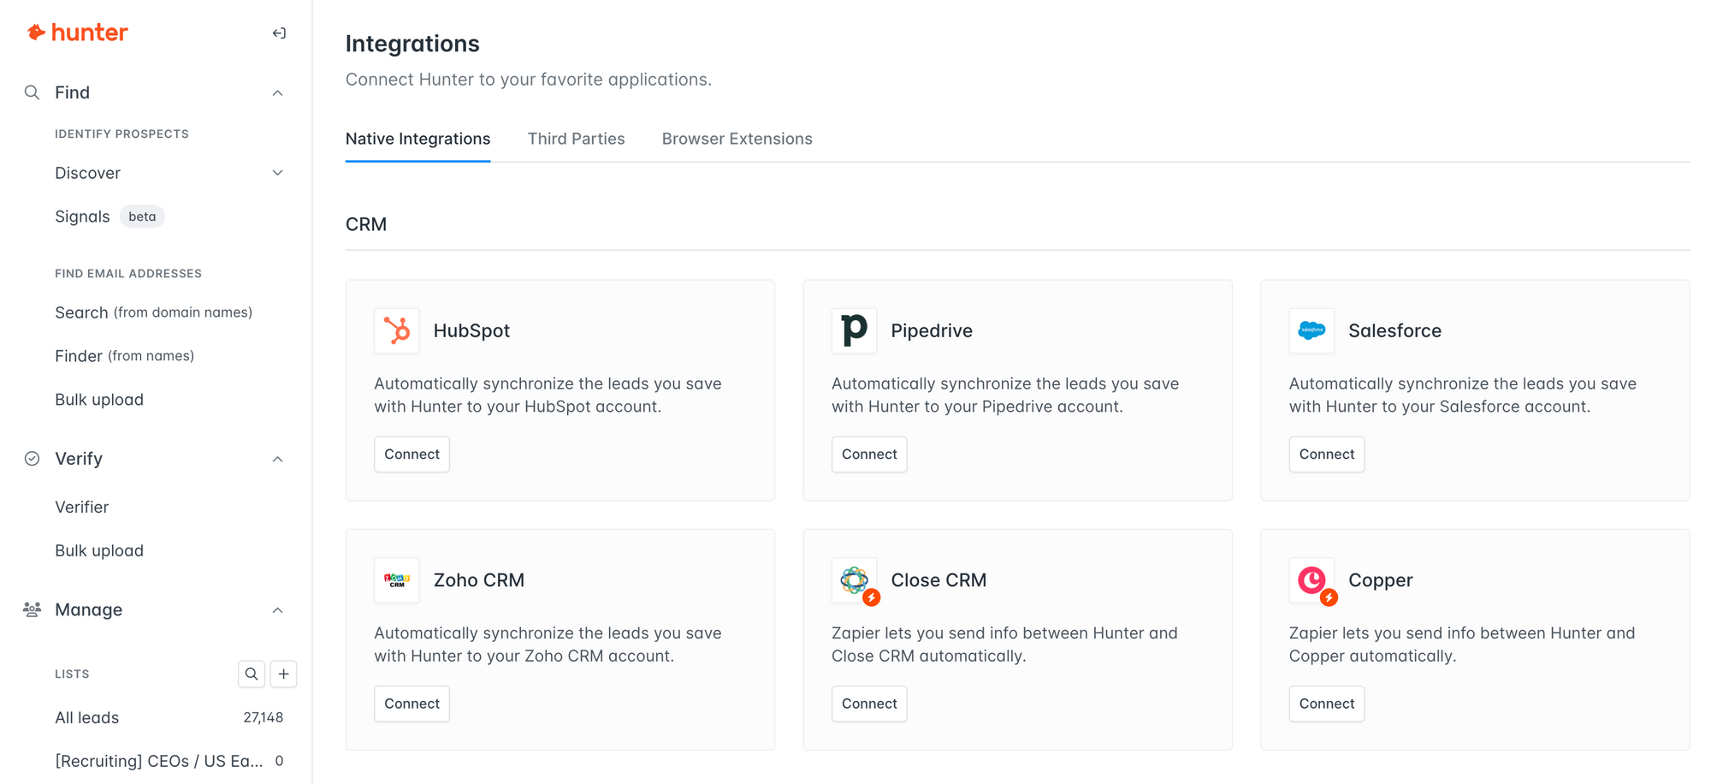Click the beta badge next to Signals

(142, 217)
